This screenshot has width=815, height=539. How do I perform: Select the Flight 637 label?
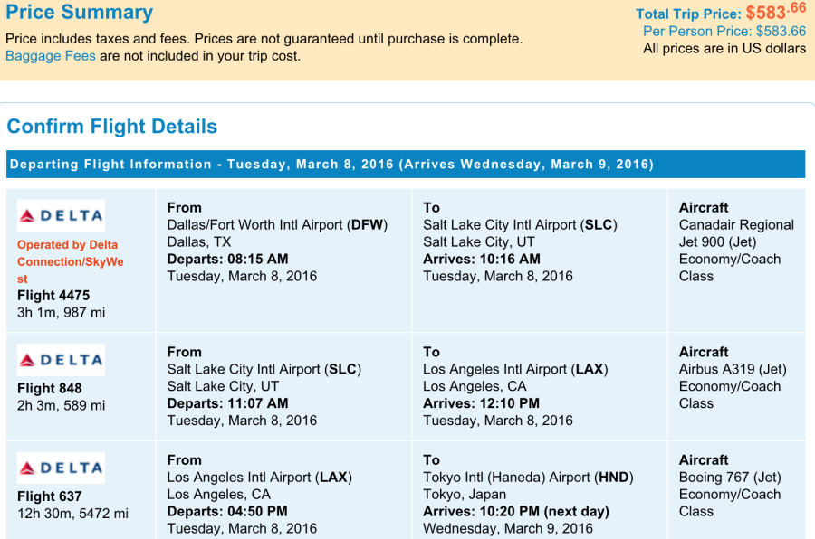(50, 496)
